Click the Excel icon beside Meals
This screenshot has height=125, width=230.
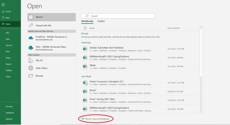pyautogui.click(x=85, y=67)
